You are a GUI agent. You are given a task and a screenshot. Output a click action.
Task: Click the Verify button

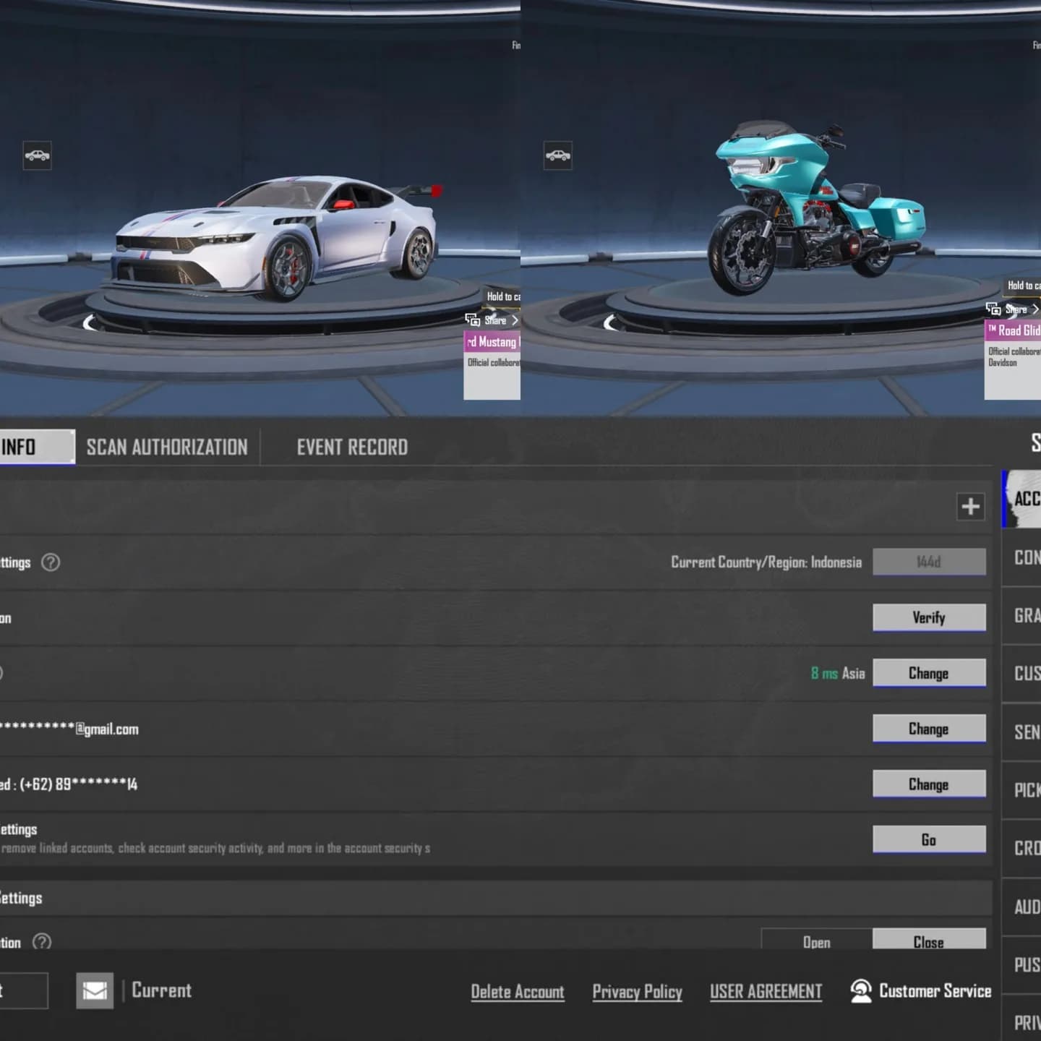(x=929, y=617)
